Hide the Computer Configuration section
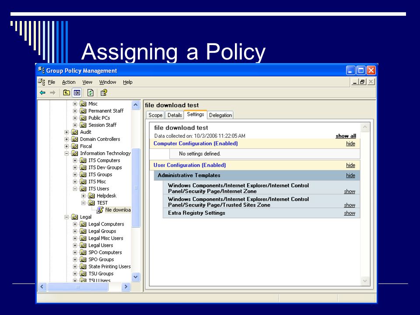Screen dimensions: 420x315 click(350, 143)
